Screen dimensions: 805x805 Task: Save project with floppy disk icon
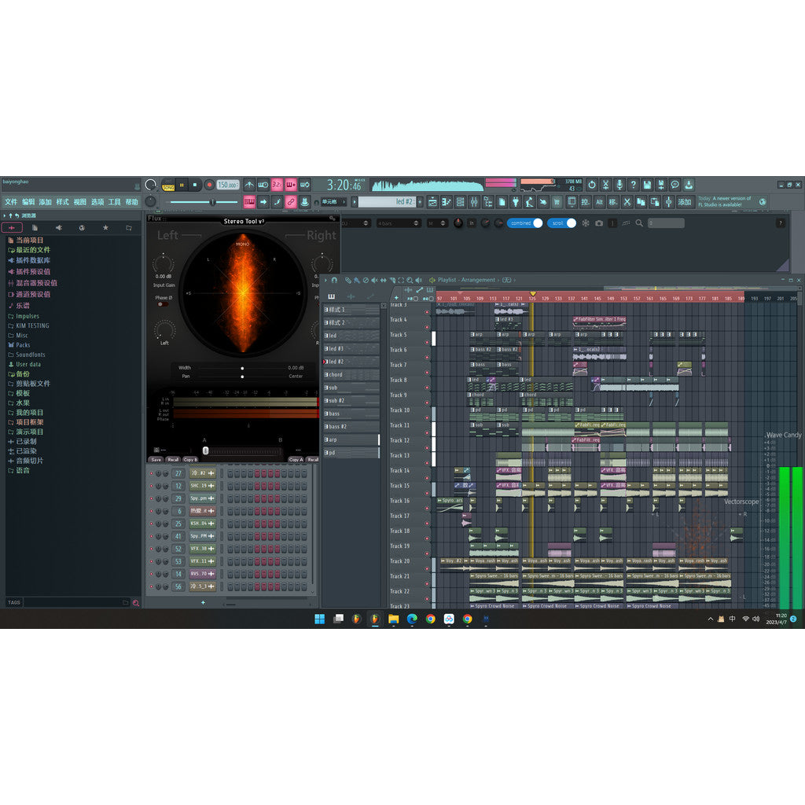click(648, 185)
